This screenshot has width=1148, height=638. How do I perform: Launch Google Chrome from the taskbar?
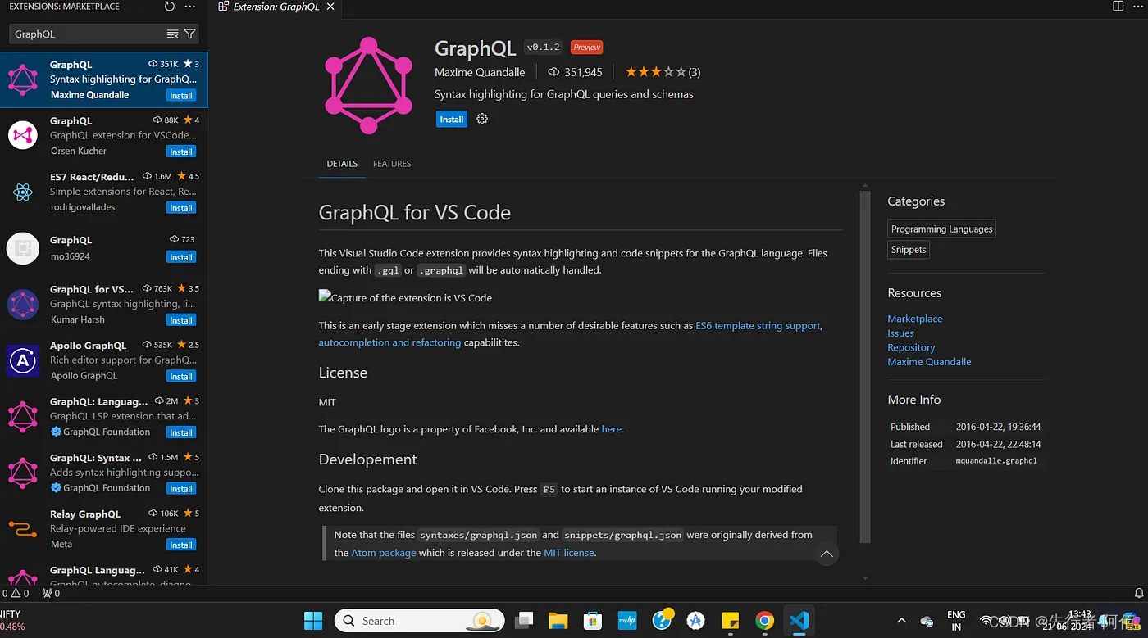(764, 620)
